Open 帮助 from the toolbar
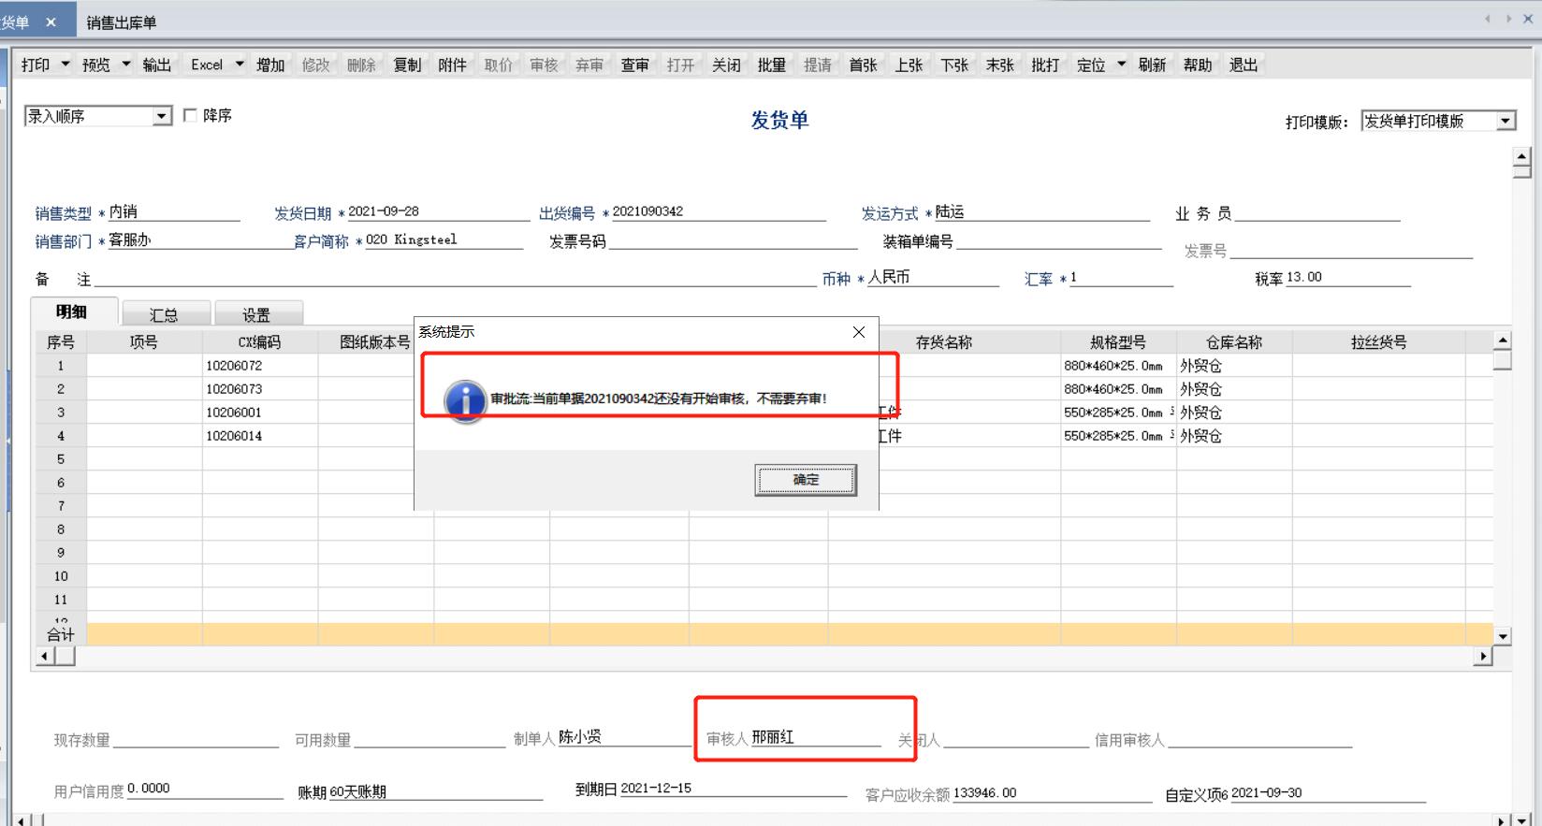Screen dimensions: 1542x826 pyautogui.click(x=1198, y=65)
